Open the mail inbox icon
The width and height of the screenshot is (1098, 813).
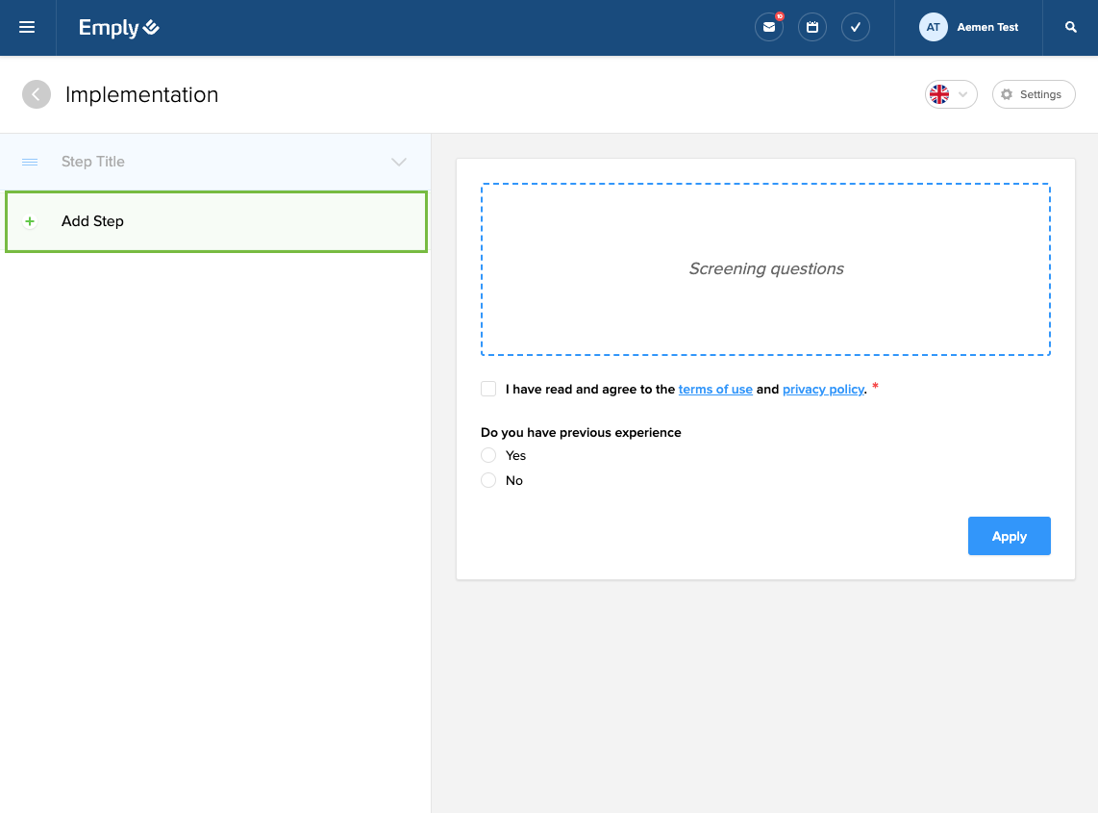[769, 28]
